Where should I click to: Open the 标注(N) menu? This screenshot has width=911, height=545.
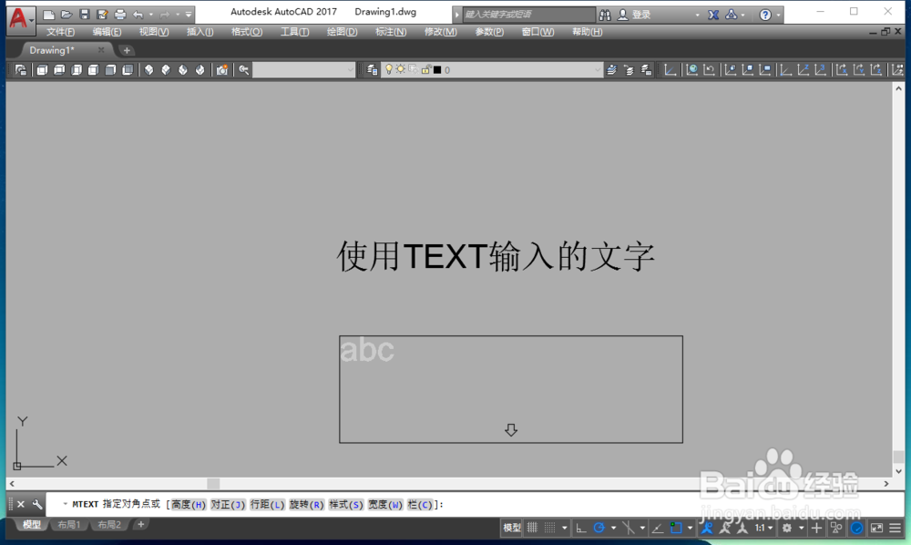(391, 32)
